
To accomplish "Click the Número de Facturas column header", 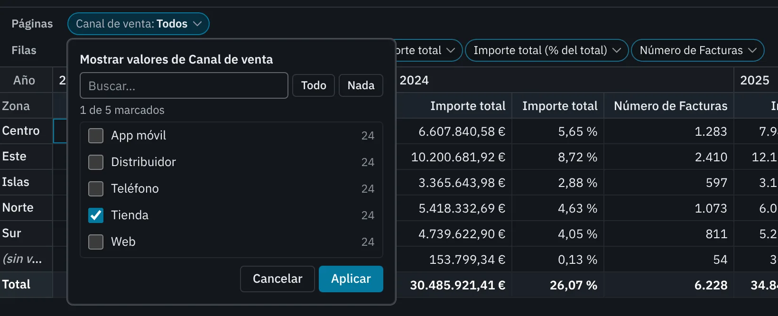I will tap(669, 106).
